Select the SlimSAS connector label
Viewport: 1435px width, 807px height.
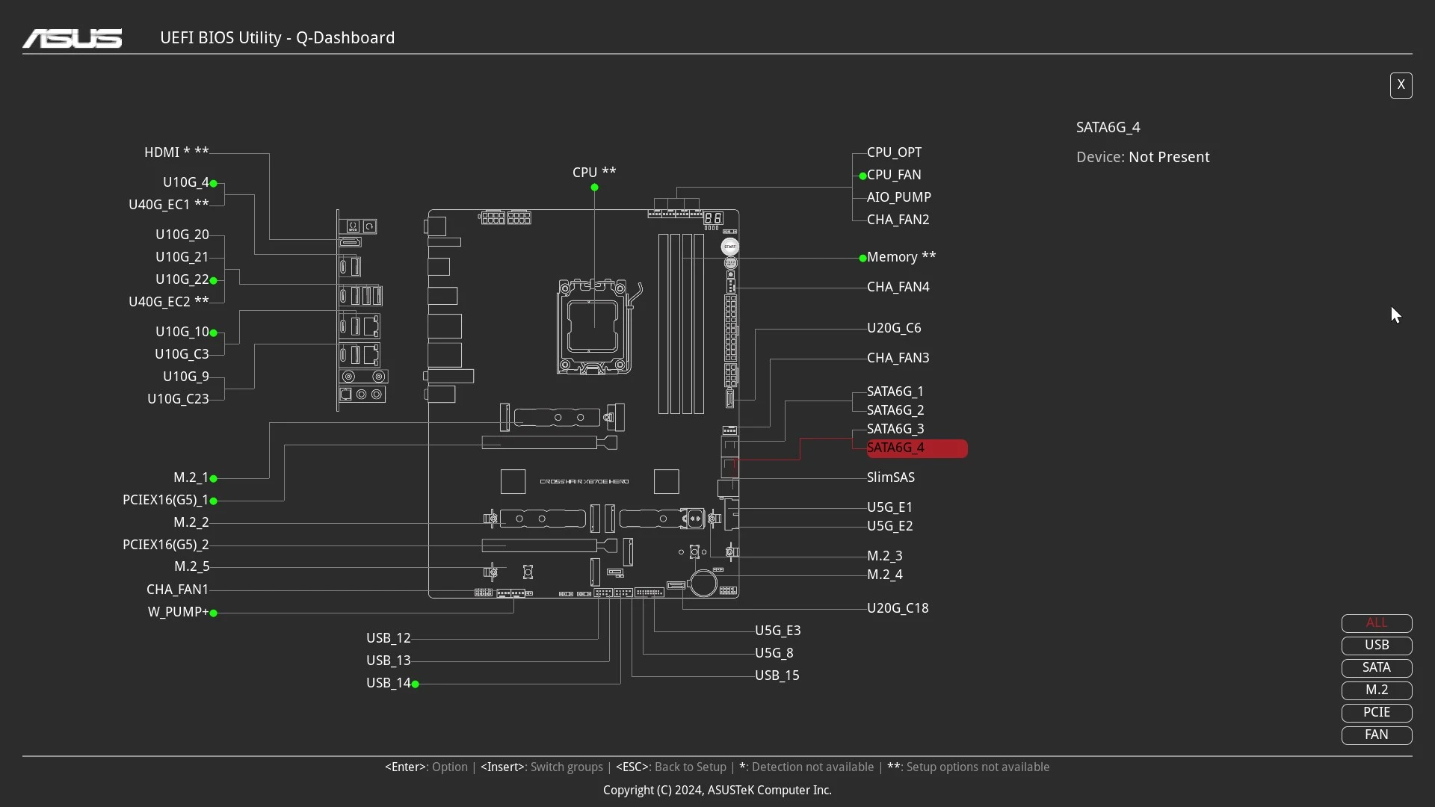pyautogui.click(x=890, y=477)
